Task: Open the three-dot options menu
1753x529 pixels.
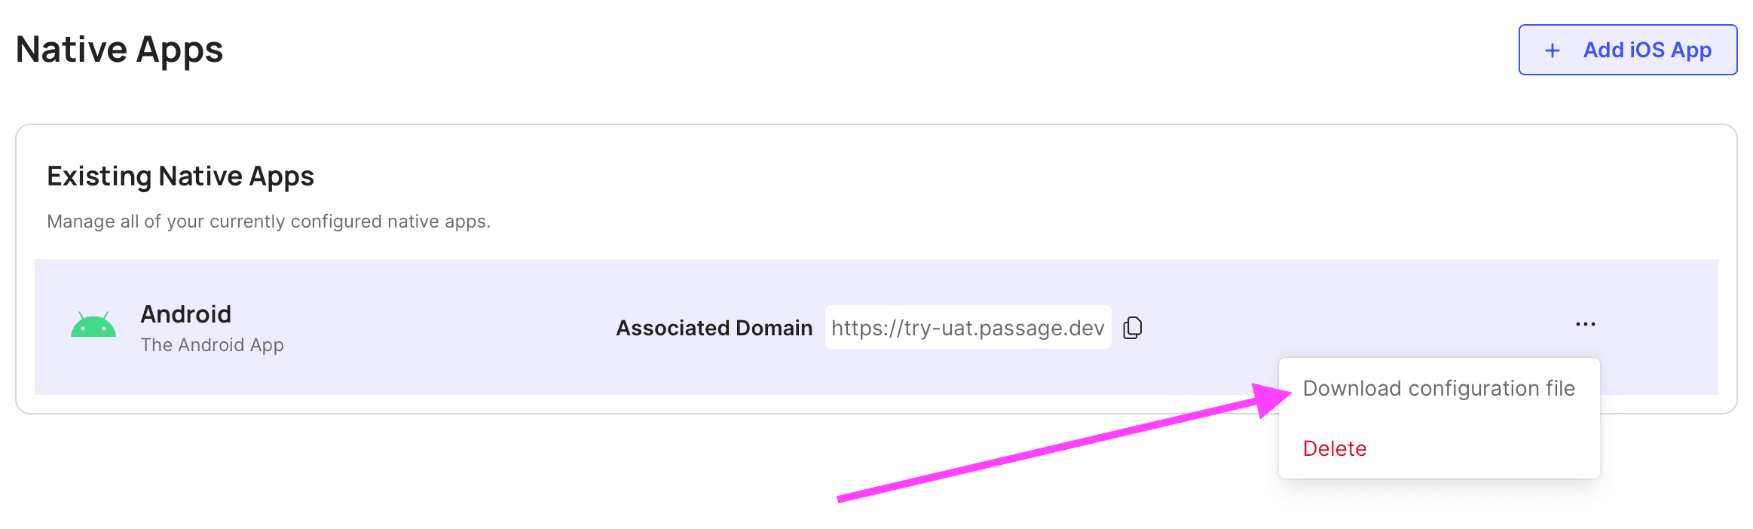Action: pyautogui.click(x=1585, y=324)
